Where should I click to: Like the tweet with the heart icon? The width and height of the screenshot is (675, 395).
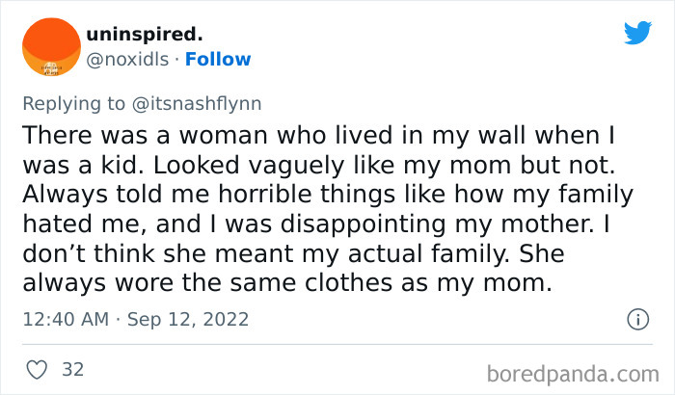click(39, 369)
